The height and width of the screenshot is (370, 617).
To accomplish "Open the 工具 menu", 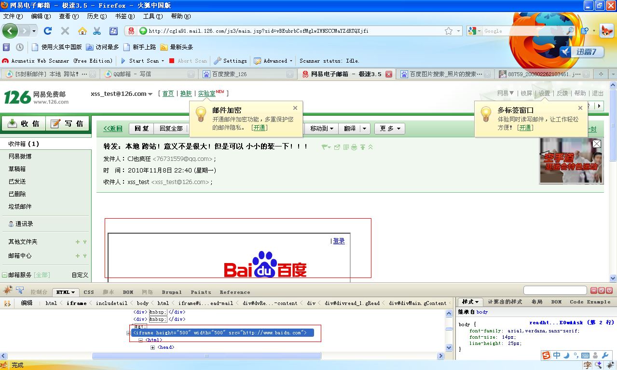I will pos(152,16).
